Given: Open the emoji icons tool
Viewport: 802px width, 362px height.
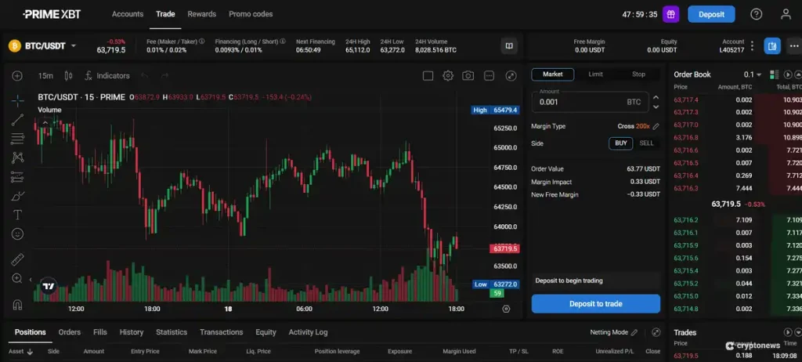Looking at the screenshot, I should tap(17, 234).
